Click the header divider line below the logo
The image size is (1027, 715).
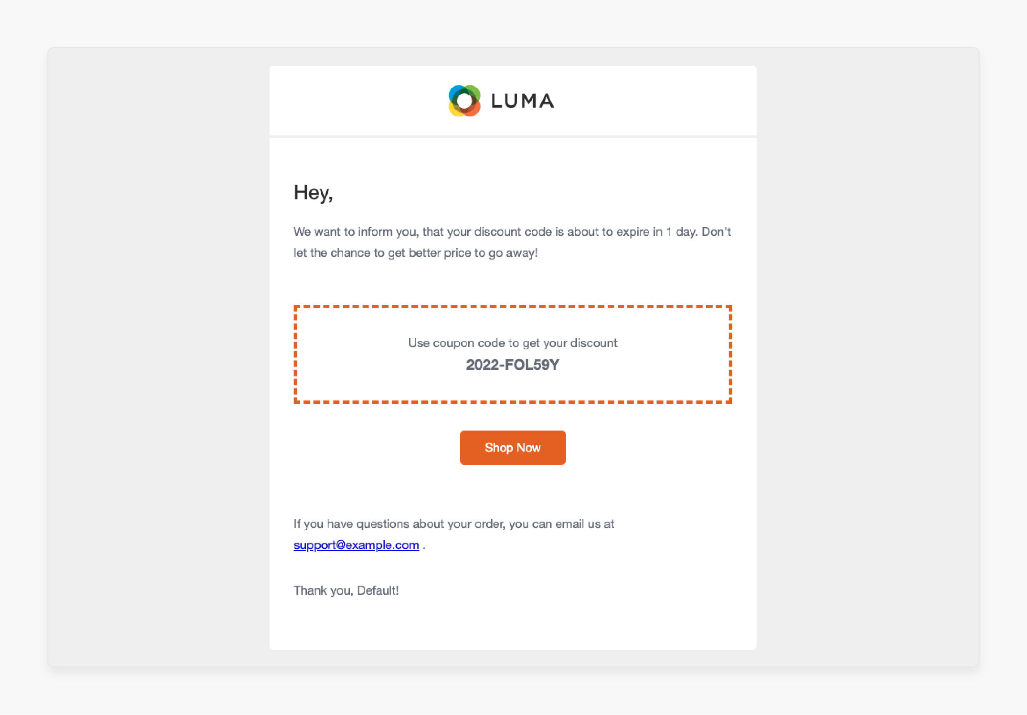point(512,136)
